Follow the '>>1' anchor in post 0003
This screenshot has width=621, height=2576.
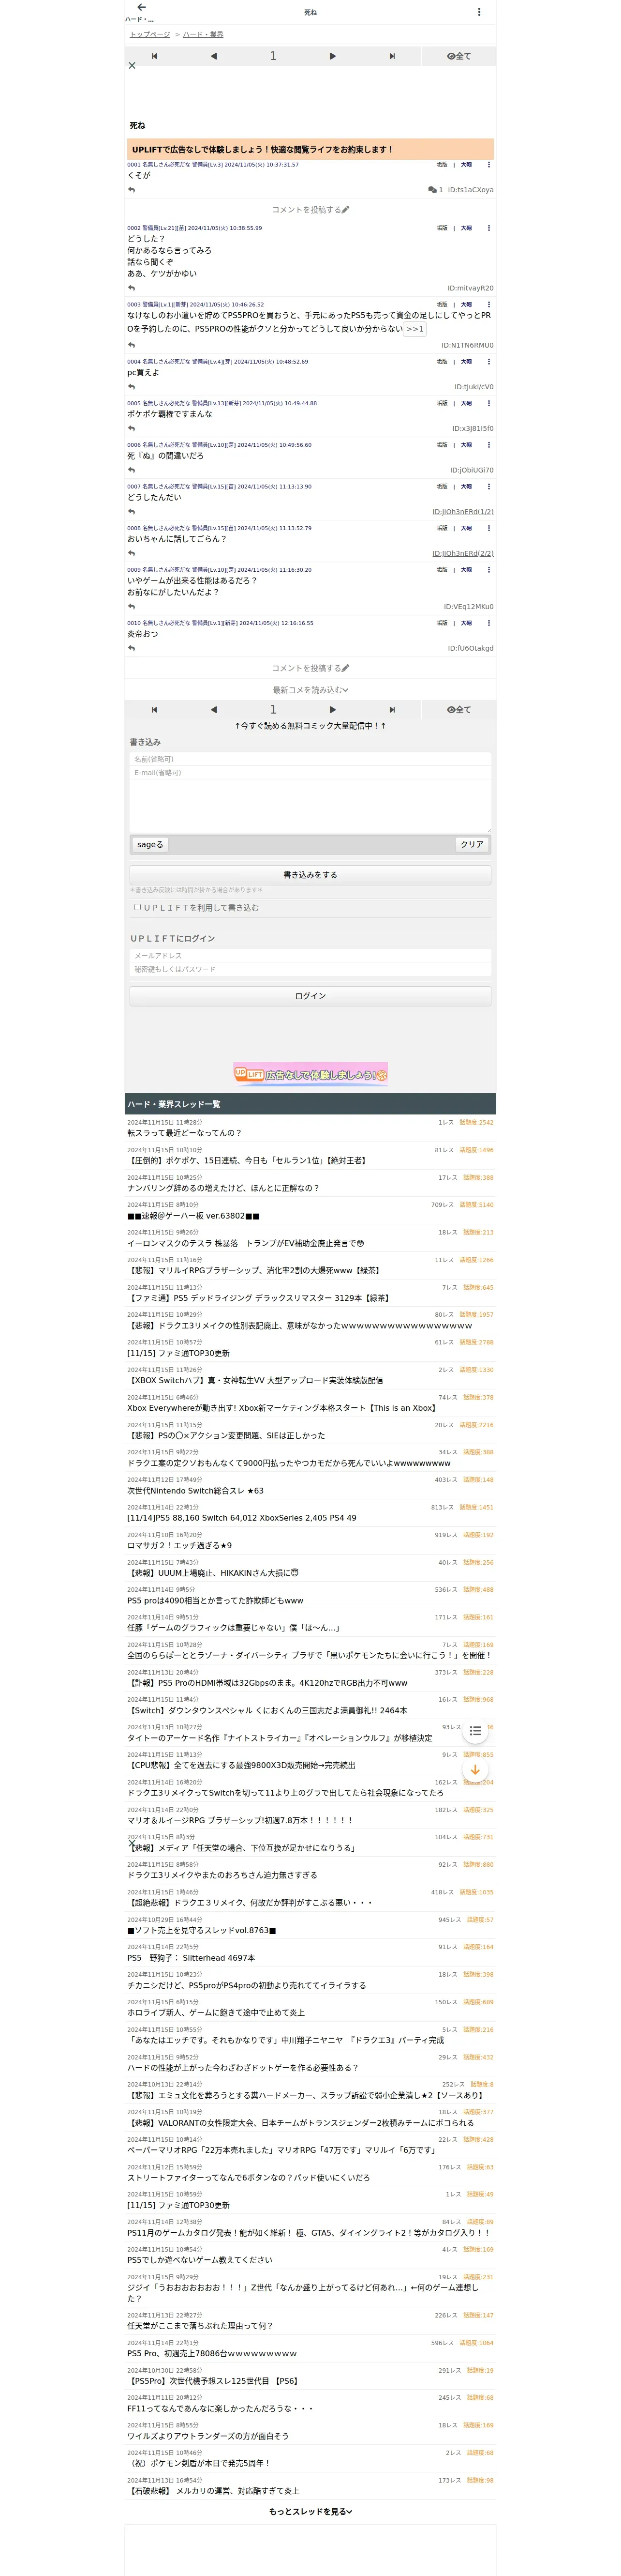(x=414, y=328)
